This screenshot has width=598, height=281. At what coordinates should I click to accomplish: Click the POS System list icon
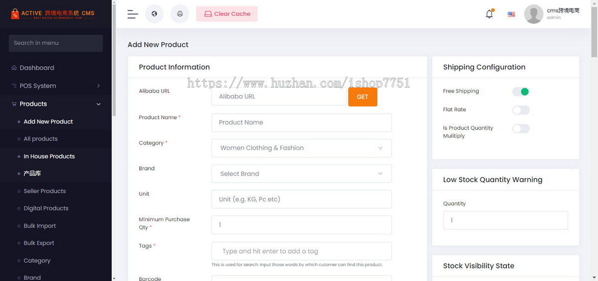pos(14,86)
